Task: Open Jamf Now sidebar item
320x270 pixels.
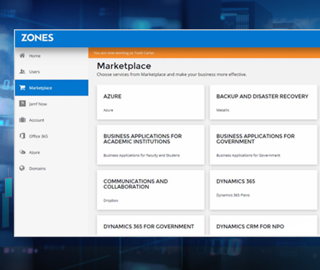Action: (52, 104)
